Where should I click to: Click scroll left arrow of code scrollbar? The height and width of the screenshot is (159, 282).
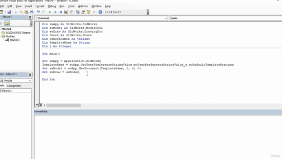point(45,105)
